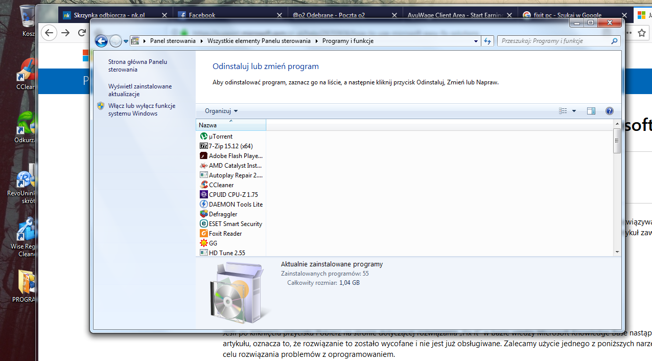652x361 pixels.
Task: Select the AMD Catalyst Install Manager icon
Action: tap(204, 166)
